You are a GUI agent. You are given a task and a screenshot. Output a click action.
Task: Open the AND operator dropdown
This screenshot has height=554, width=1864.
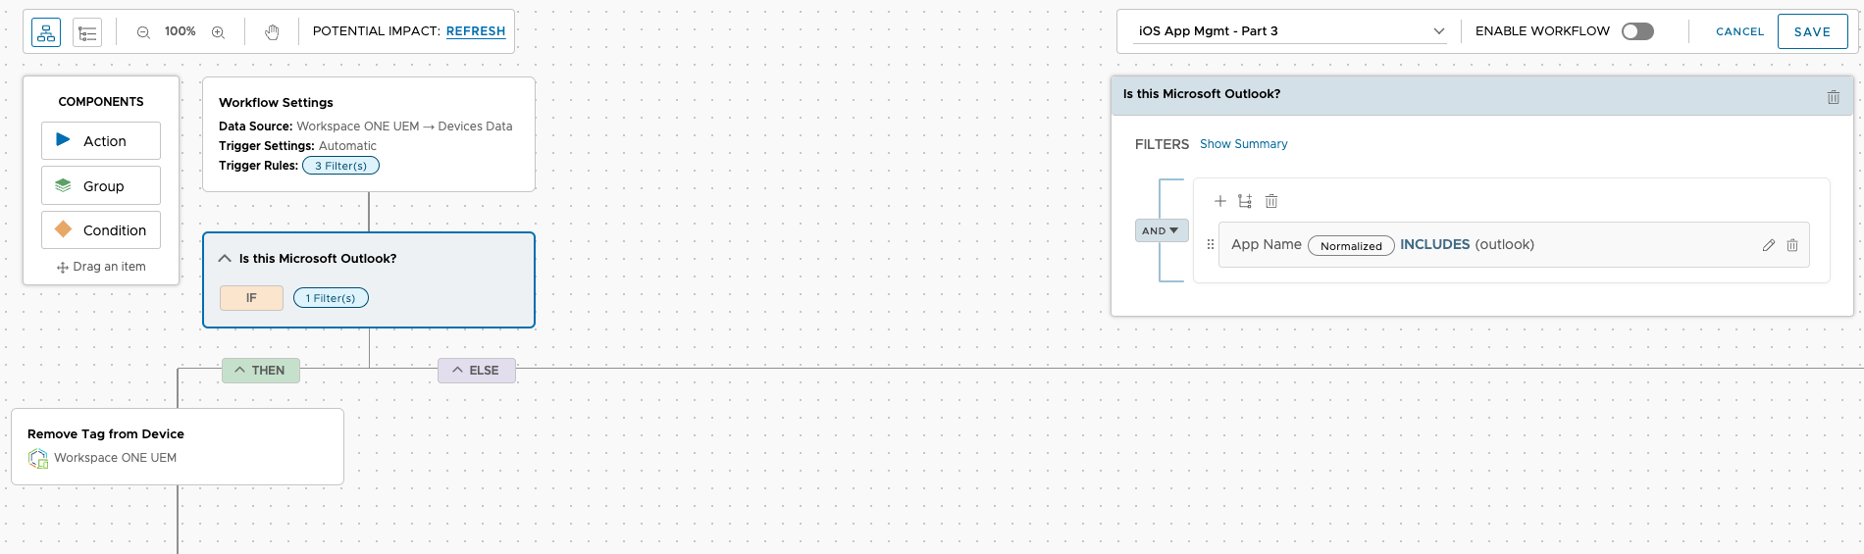tap(1162, 230)
